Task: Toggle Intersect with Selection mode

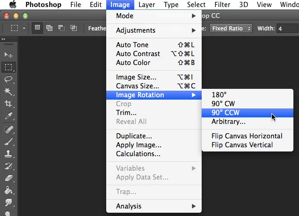Action: point(73,28)
